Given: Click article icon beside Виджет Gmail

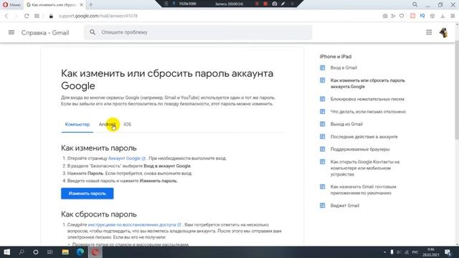Looking at the screenshot, I should pos(322,206).
